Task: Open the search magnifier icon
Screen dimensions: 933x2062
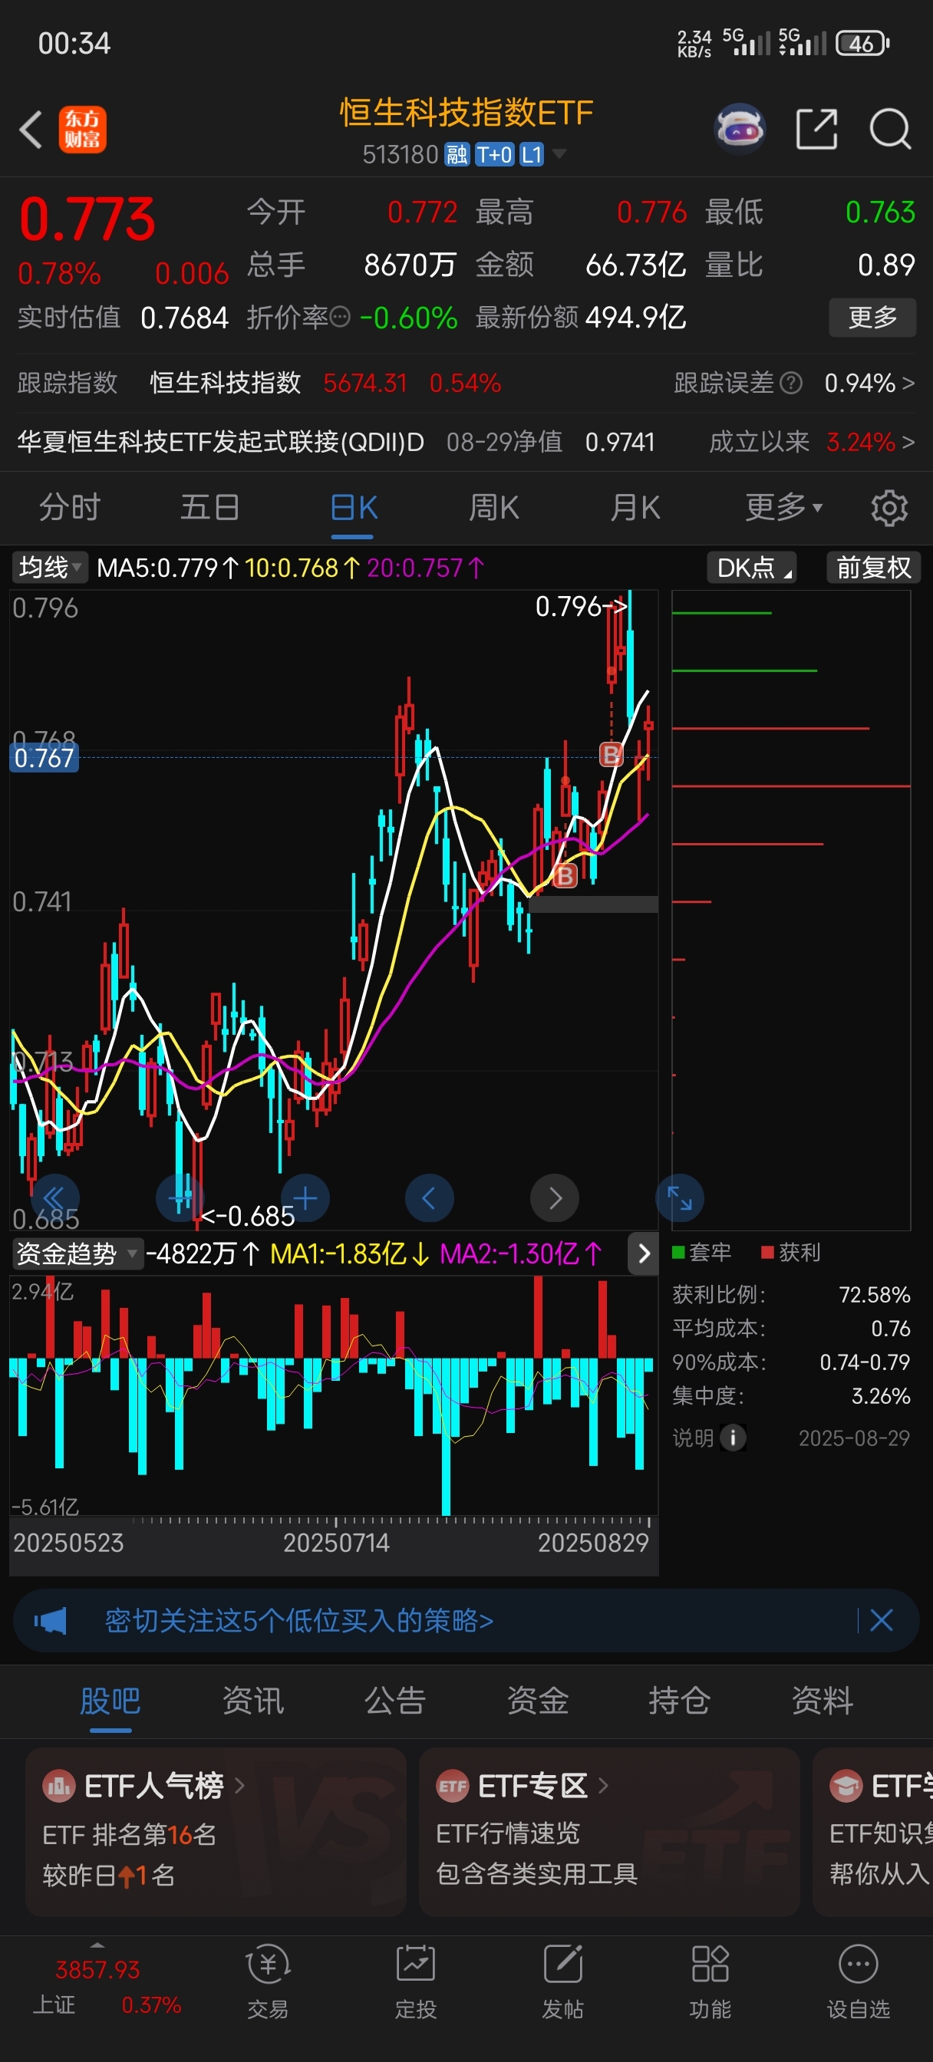Action: click(890, 129)
